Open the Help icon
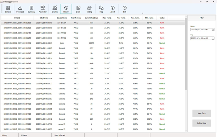The height and width of the screenshot is (137, 217). pyautogui.click(x=101, y=9)
